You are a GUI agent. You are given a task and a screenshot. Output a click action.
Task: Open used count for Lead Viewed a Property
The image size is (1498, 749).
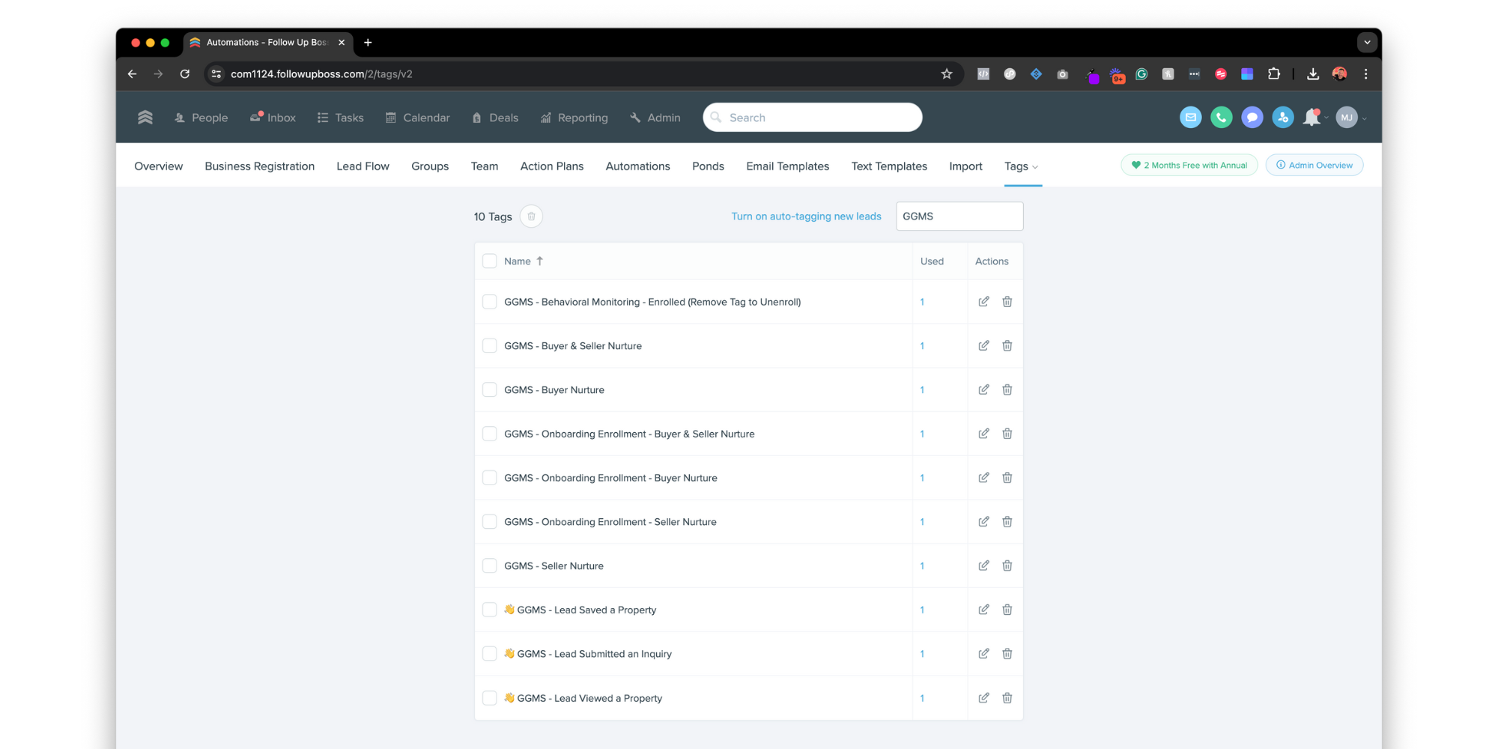tap(922, 698)
